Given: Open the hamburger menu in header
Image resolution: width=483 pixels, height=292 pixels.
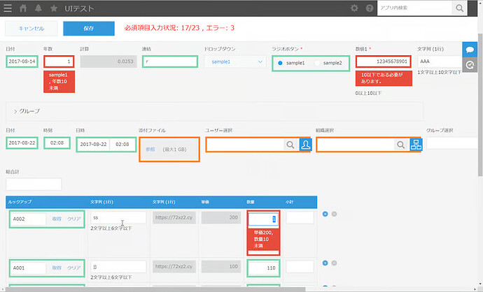Looking at the screenshot, I should point(8,8).
